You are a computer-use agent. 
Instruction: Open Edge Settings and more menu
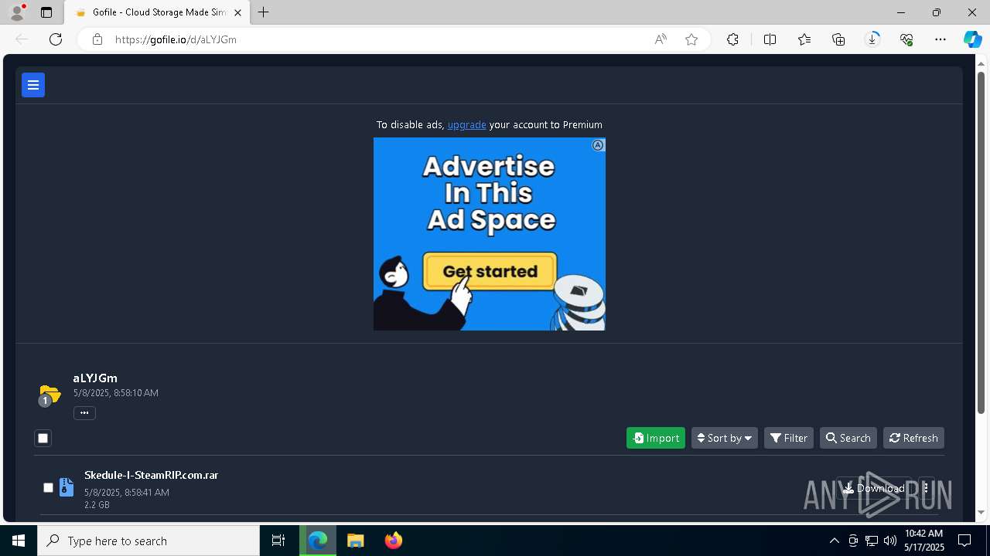(940, 39)
